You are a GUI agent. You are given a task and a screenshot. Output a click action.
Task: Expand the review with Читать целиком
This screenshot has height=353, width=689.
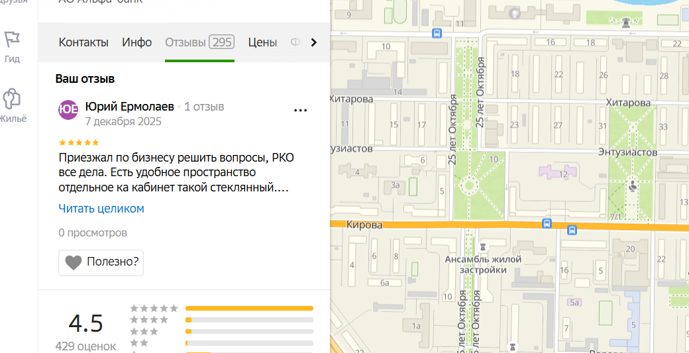[x=101, y=209]
